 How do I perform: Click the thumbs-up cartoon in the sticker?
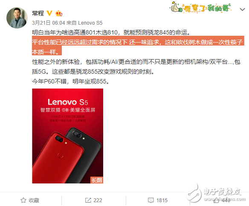coord(176,7)
